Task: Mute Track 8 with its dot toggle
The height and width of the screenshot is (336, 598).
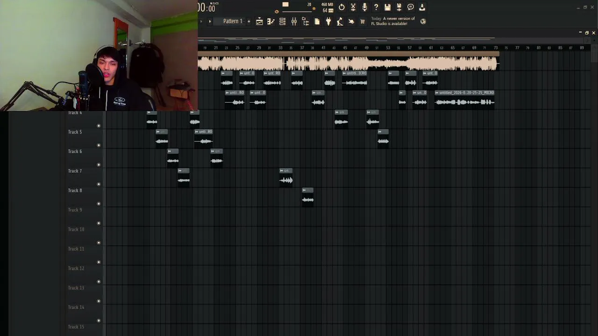Action: click(99, 203)
